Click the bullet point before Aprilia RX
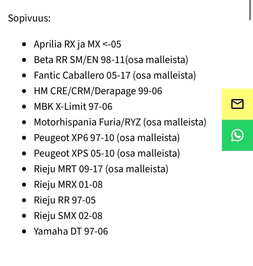253x266 pixels. click(25, 44)
